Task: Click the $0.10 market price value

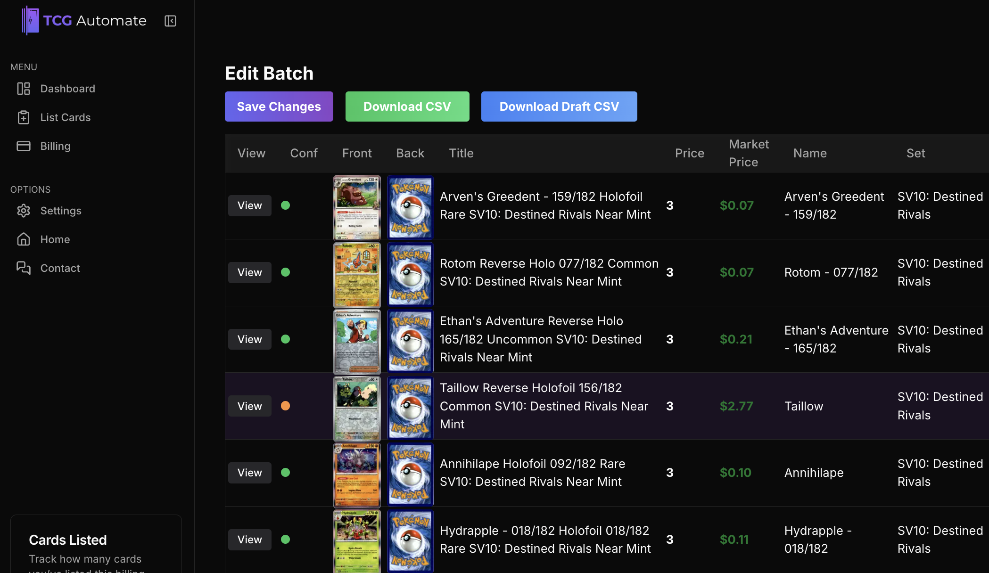Action: tap(735, 473)
